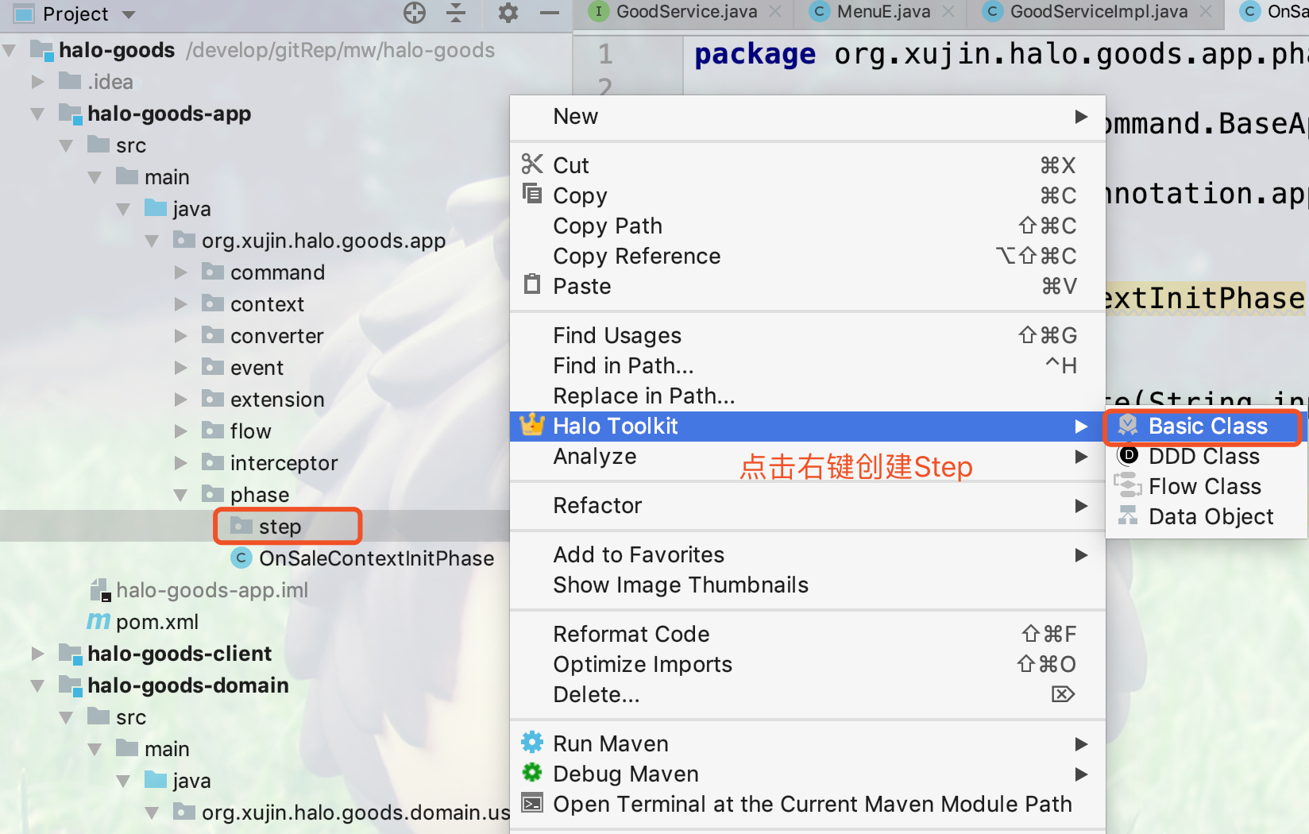Image resolution: width=1309 pixels, height=834 pixels.
Task: Select the extension package in tree
Action: 277,400
